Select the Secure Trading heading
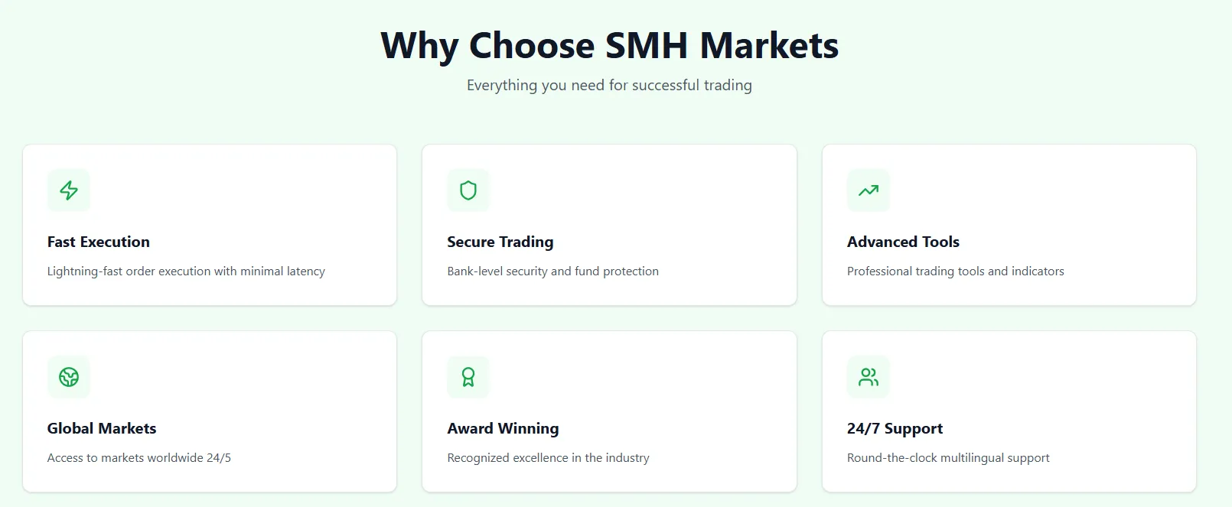The width and height of the screenshot is (1232, 507). pos(500,242)
